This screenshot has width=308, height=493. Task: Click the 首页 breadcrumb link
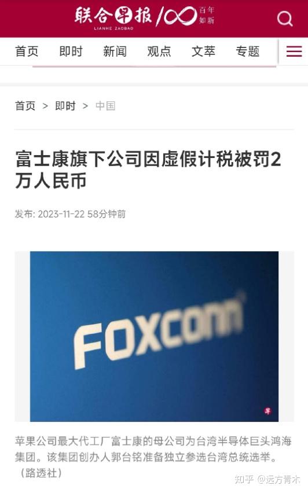[25, 106]
